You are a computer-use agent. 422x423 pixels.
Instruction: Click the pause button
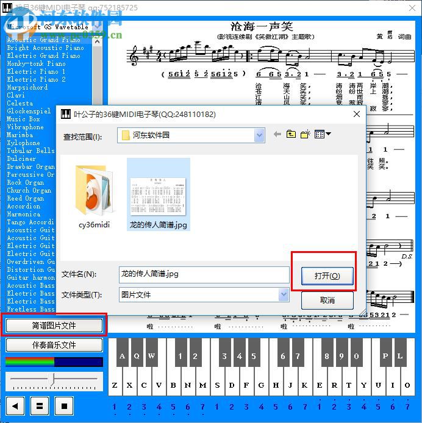(x=40, y=406)
